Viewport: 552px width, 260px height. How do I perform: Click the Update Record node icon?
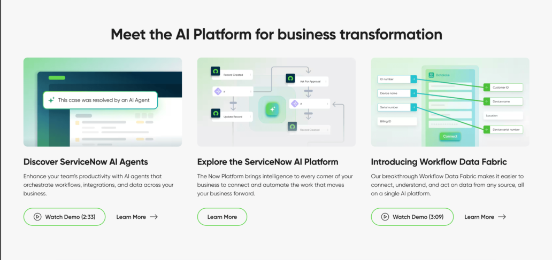pos(216,114)
